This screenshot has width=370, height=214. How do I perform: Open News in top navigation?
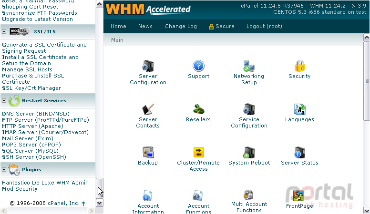click(145, 26)
